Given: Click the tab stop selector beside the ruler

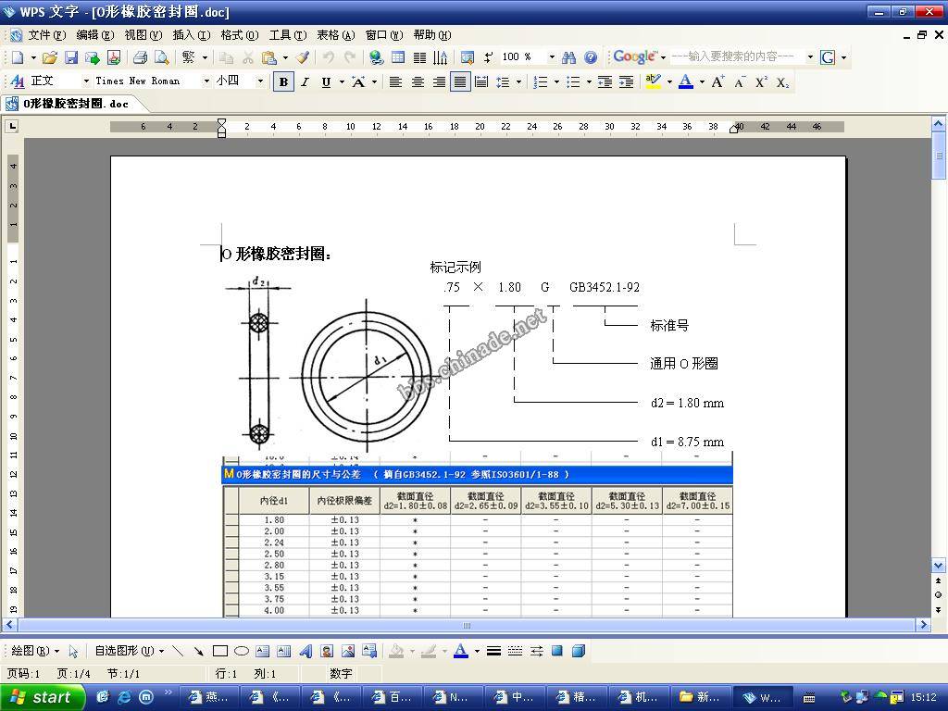Looking at the screenshot, I should [12, 126].
